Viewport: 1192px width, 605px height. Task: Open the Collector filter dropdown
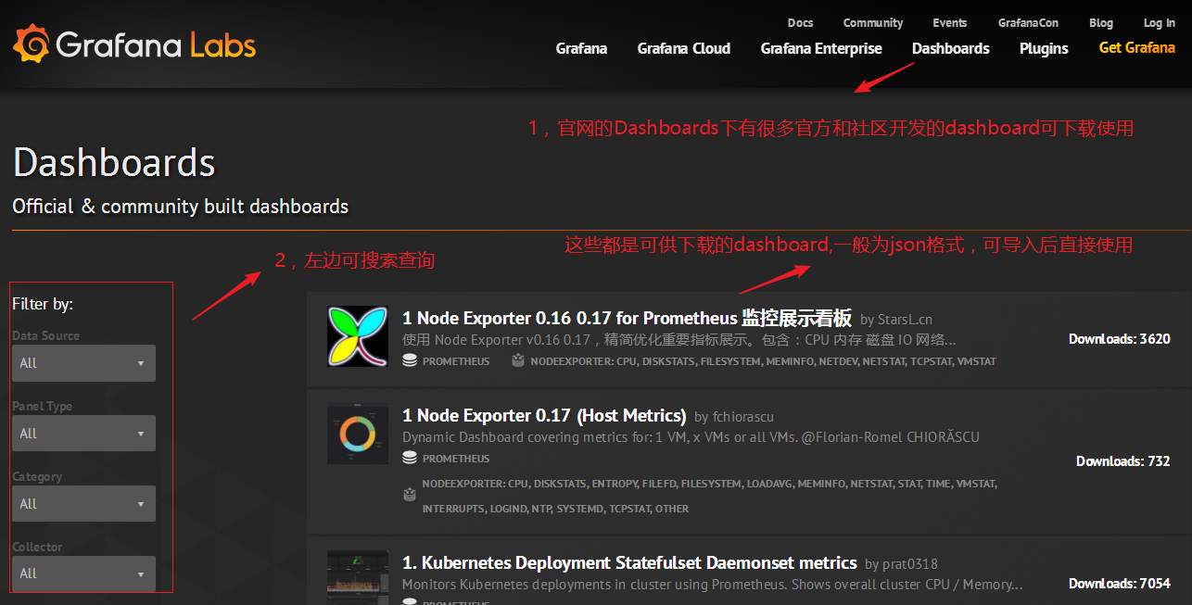[x=83, y=573]
